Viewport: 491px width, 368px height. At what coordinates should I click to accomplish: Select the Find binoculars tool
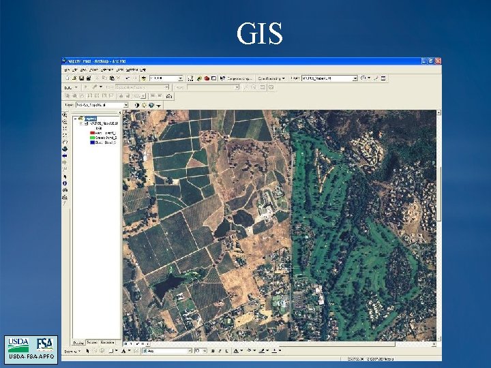pyautogui.click(x=65, y=190)
